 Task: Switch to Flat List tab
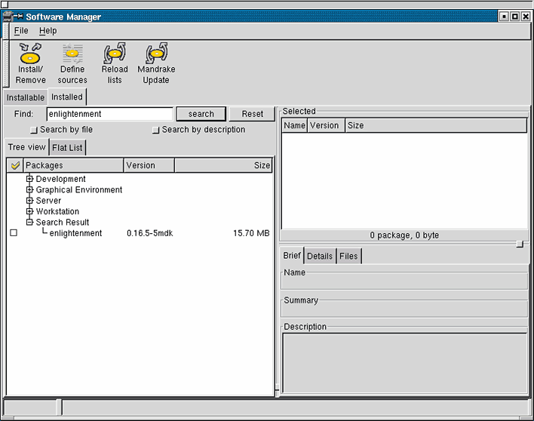(67, 148)
